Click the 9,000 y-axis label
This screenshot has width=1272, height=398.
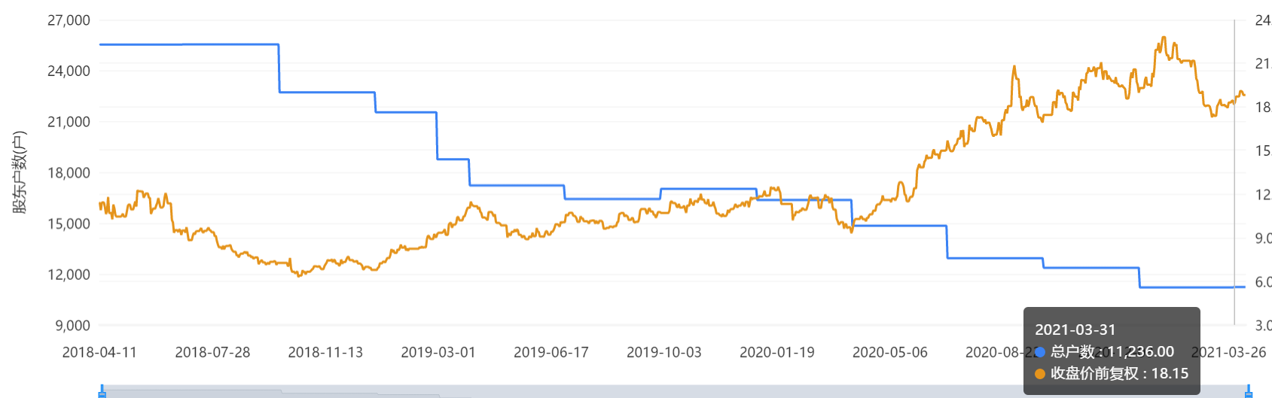(x=72, y=325)
